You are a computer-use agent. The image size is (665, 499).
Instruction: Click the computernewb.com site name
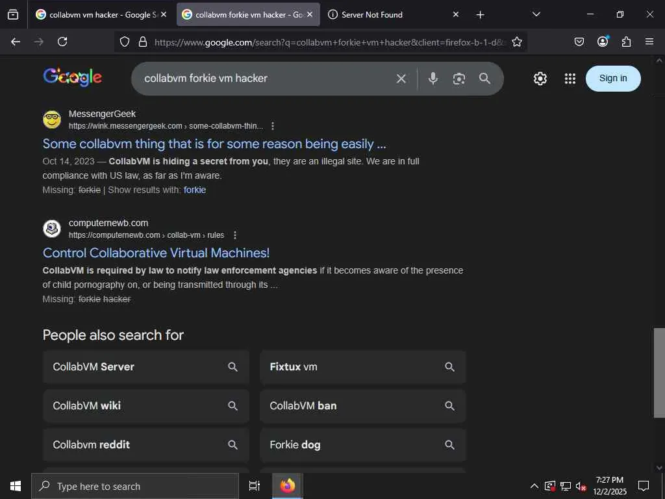point(108,224)
